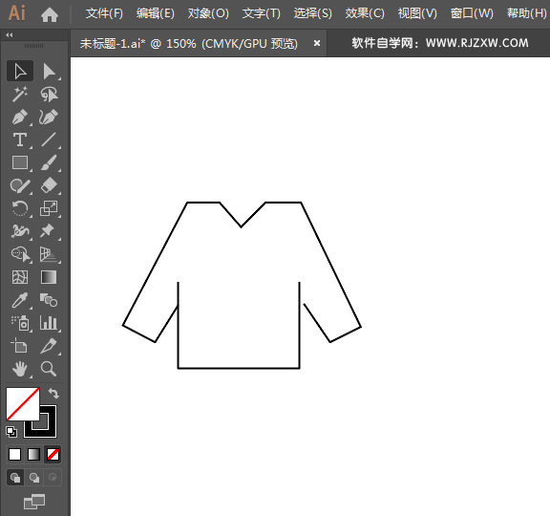Choose the Eyedropper tool

(20, 300)
